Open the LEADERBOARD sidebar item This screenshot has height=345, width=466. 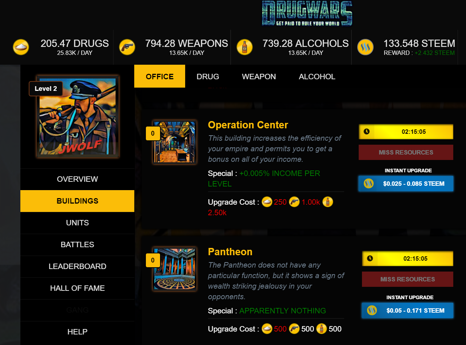[x=77, y=266]
